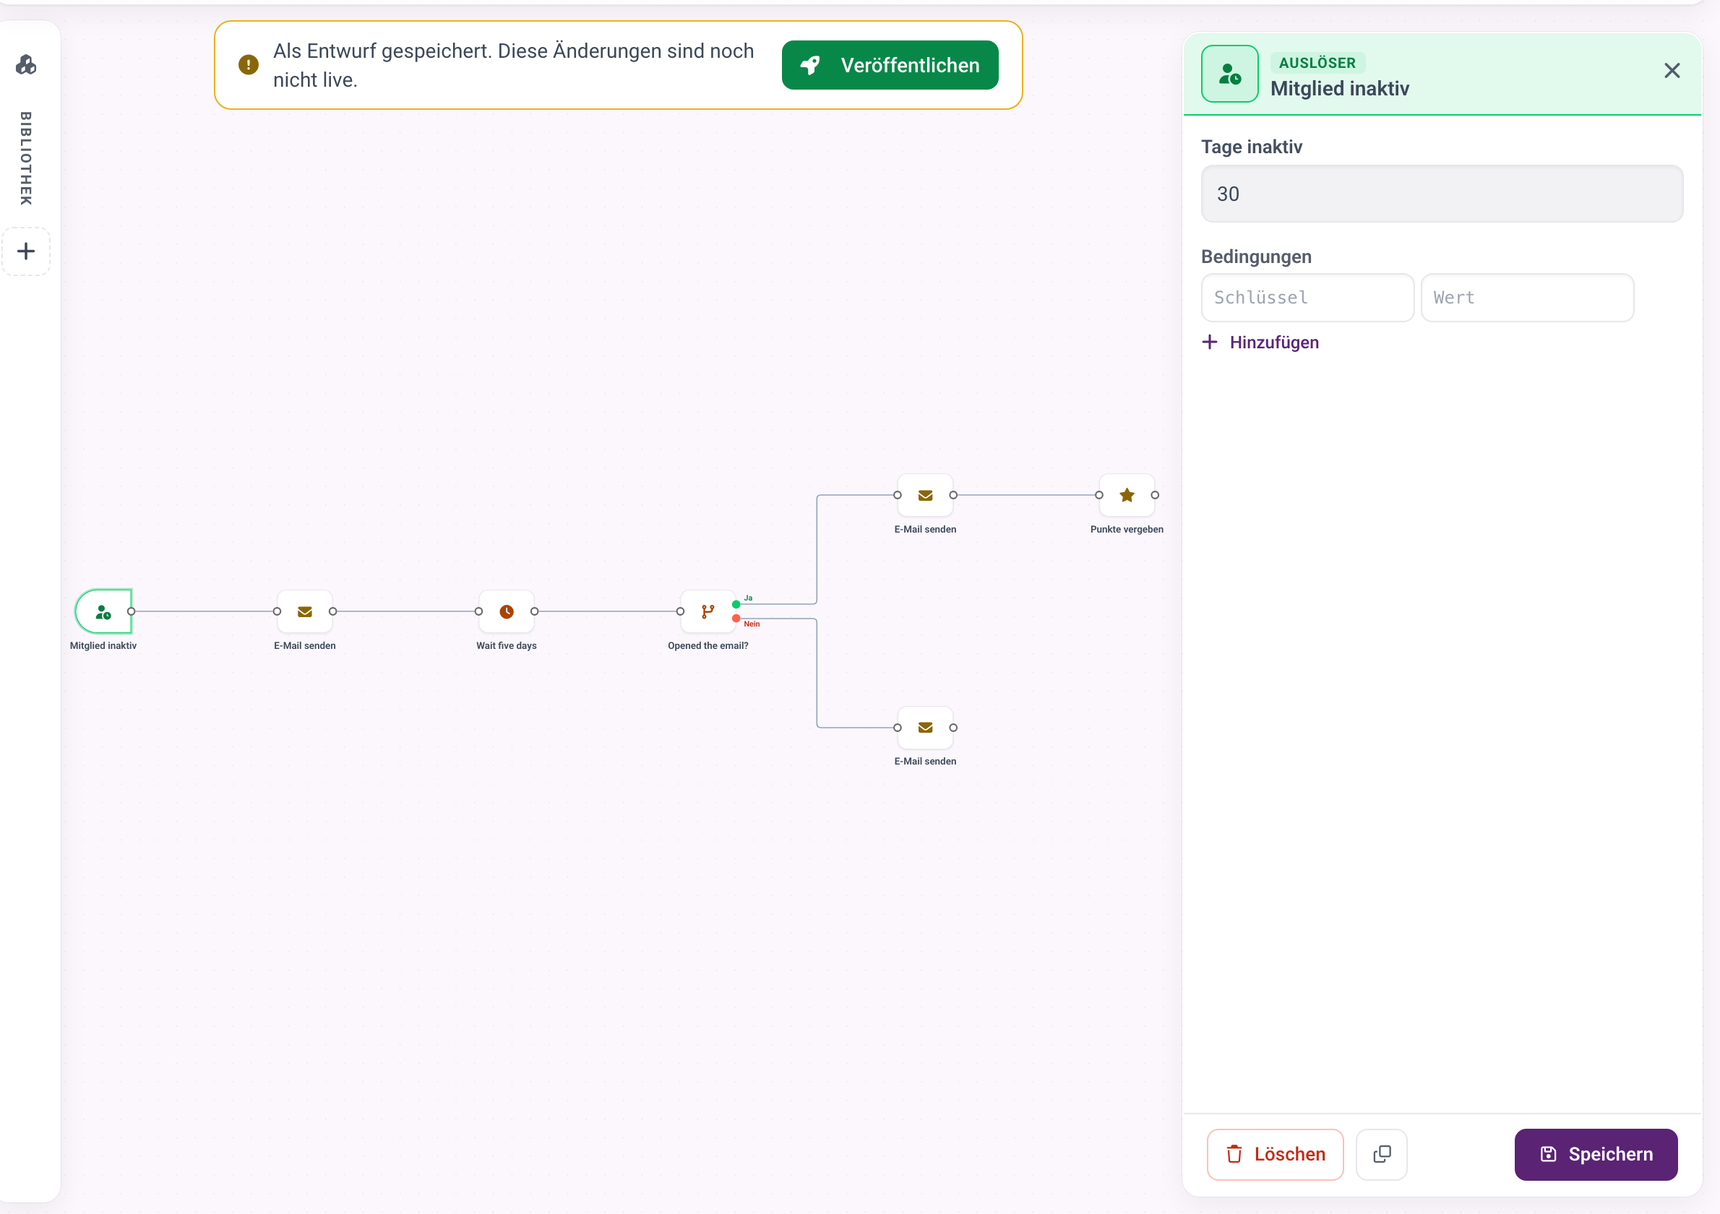Select the Wait five days clock node
The width and height of the screenshot is (1720, 1214).
click(x=507, y=611)
